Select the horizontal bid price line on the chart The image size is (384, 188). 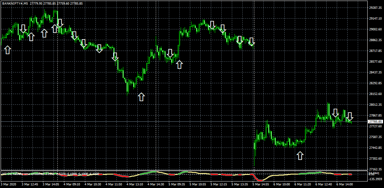184,121
